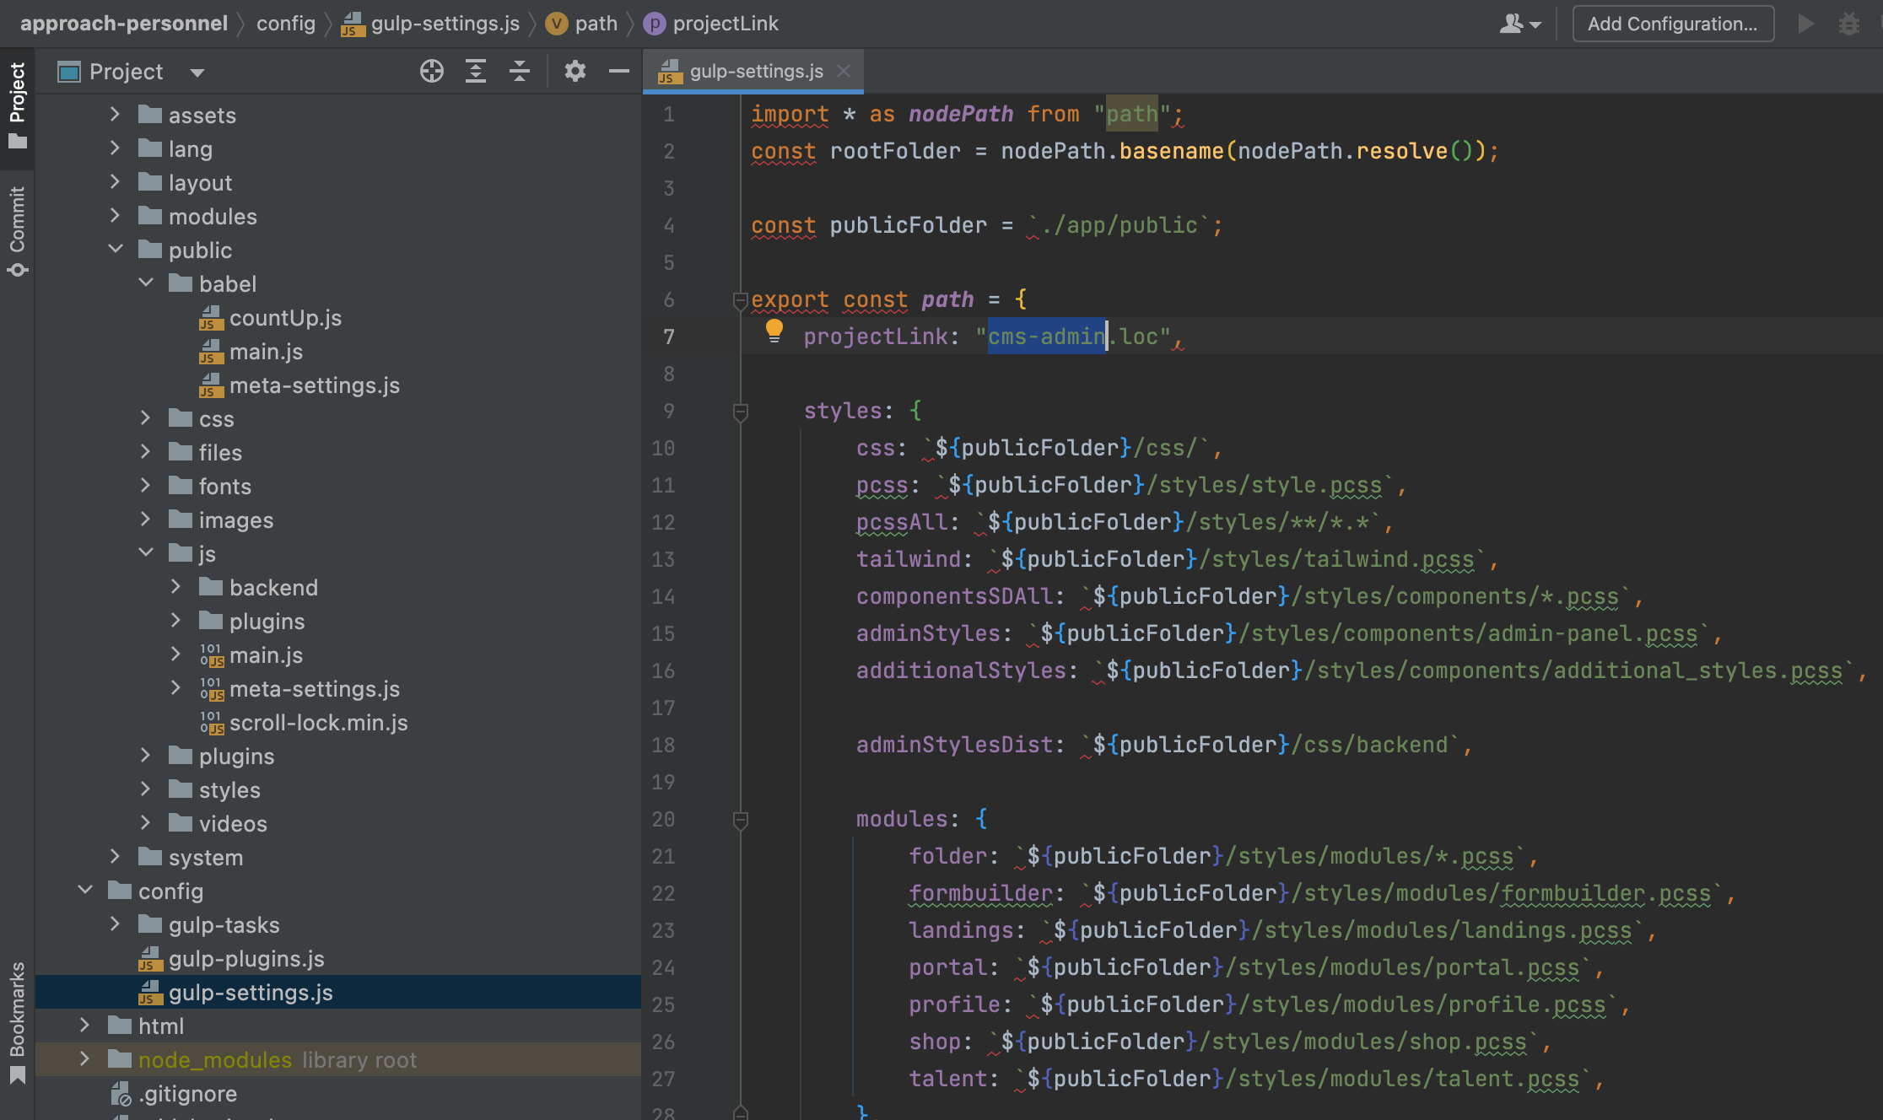The width and height of the screenshot is (1883, 1120).
Task: Click the Debug bug icon
Action: click(1849, 24)
